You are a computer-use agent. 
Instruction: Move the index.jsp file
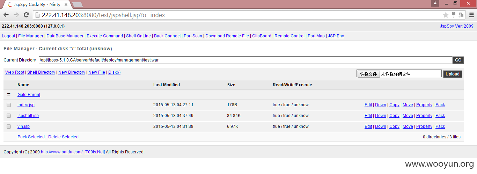(x=408, y=105)
